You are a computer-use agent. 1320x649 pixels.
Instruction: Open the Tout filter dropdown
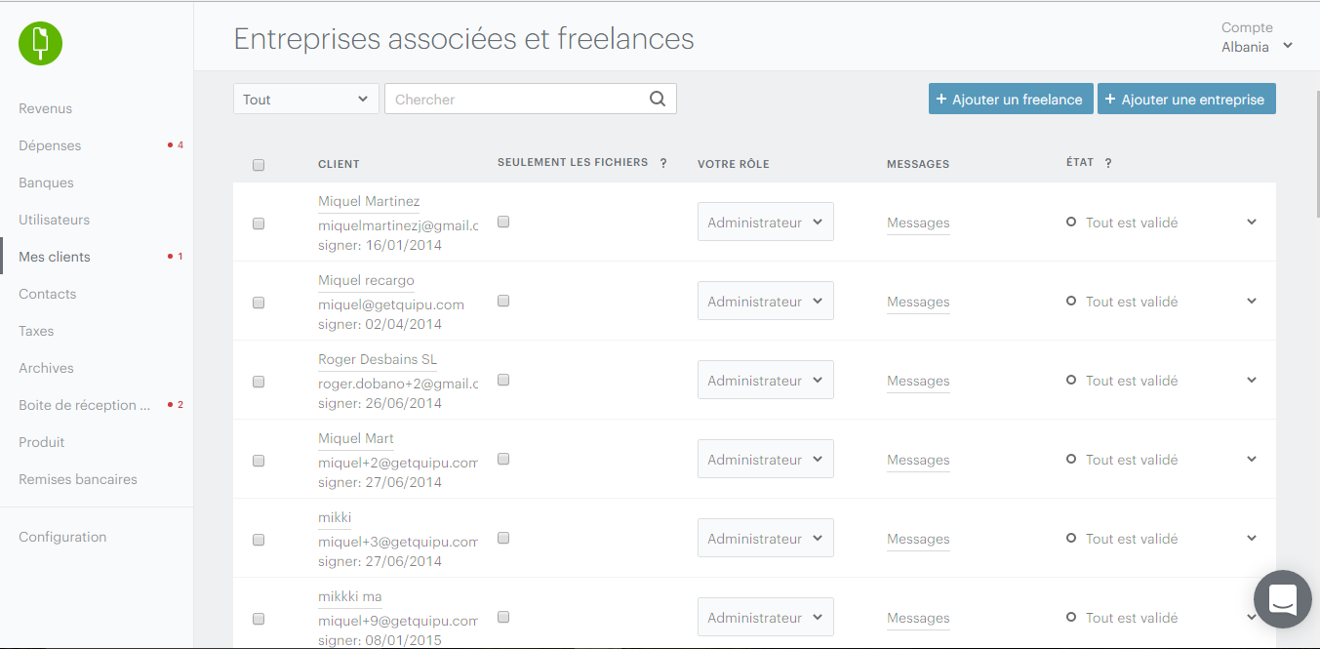pyautogui.click(x=305, y=99)
